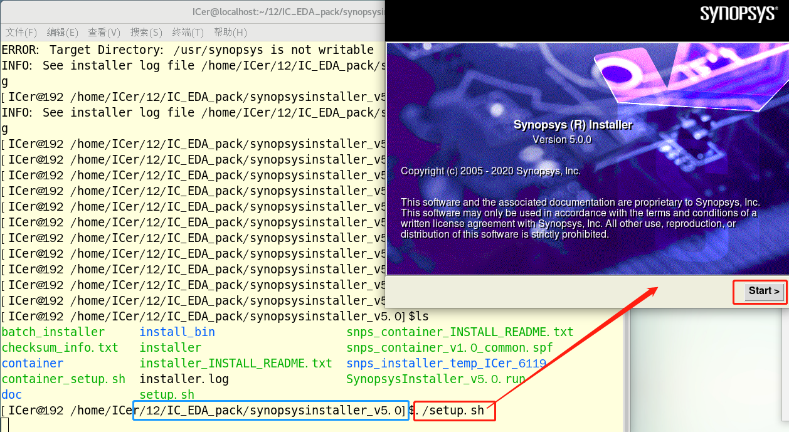Click the terminal window title bar
The width and height of the screenshot is (789, 432).
pyautogui.click(x=192, y=12)
